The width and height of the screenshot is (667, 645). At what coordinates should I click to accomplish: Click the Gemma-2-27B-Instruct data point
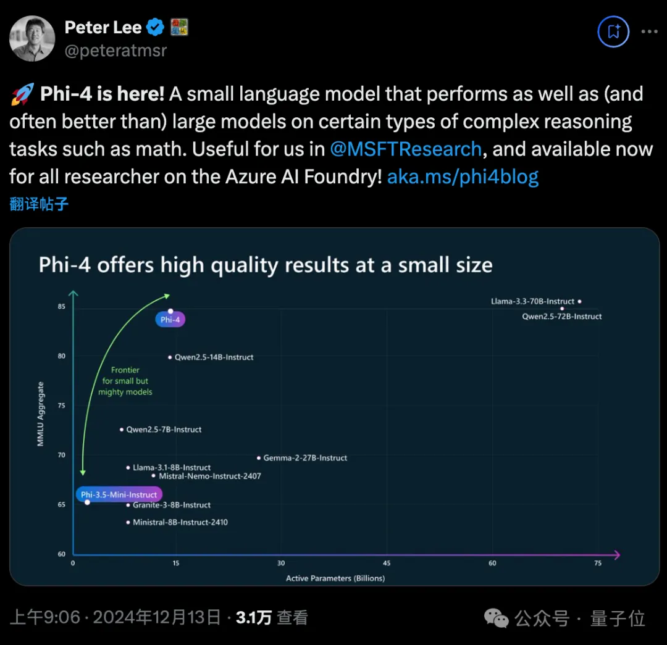coord(259,458)
